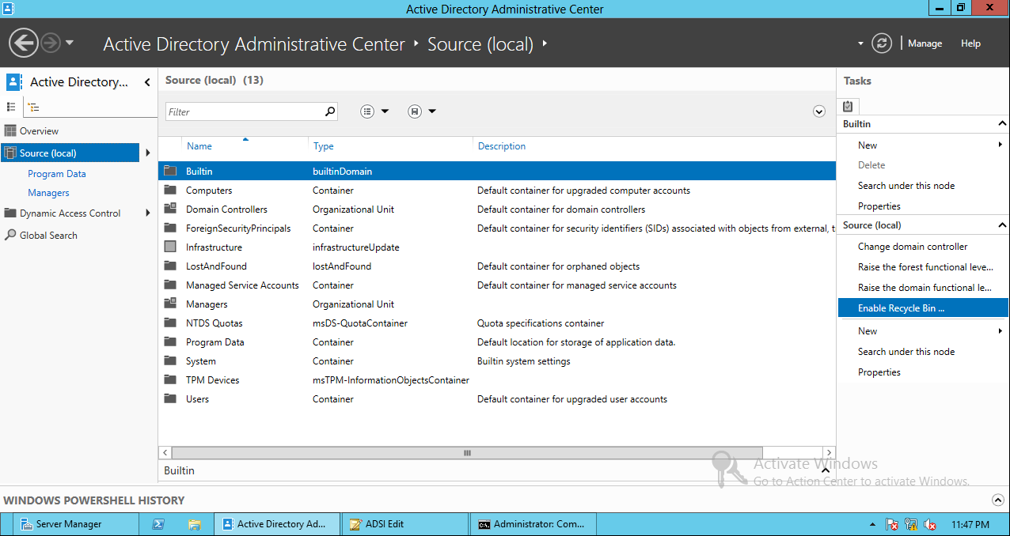Select the Managers organizational unit row

coord(207,304)
